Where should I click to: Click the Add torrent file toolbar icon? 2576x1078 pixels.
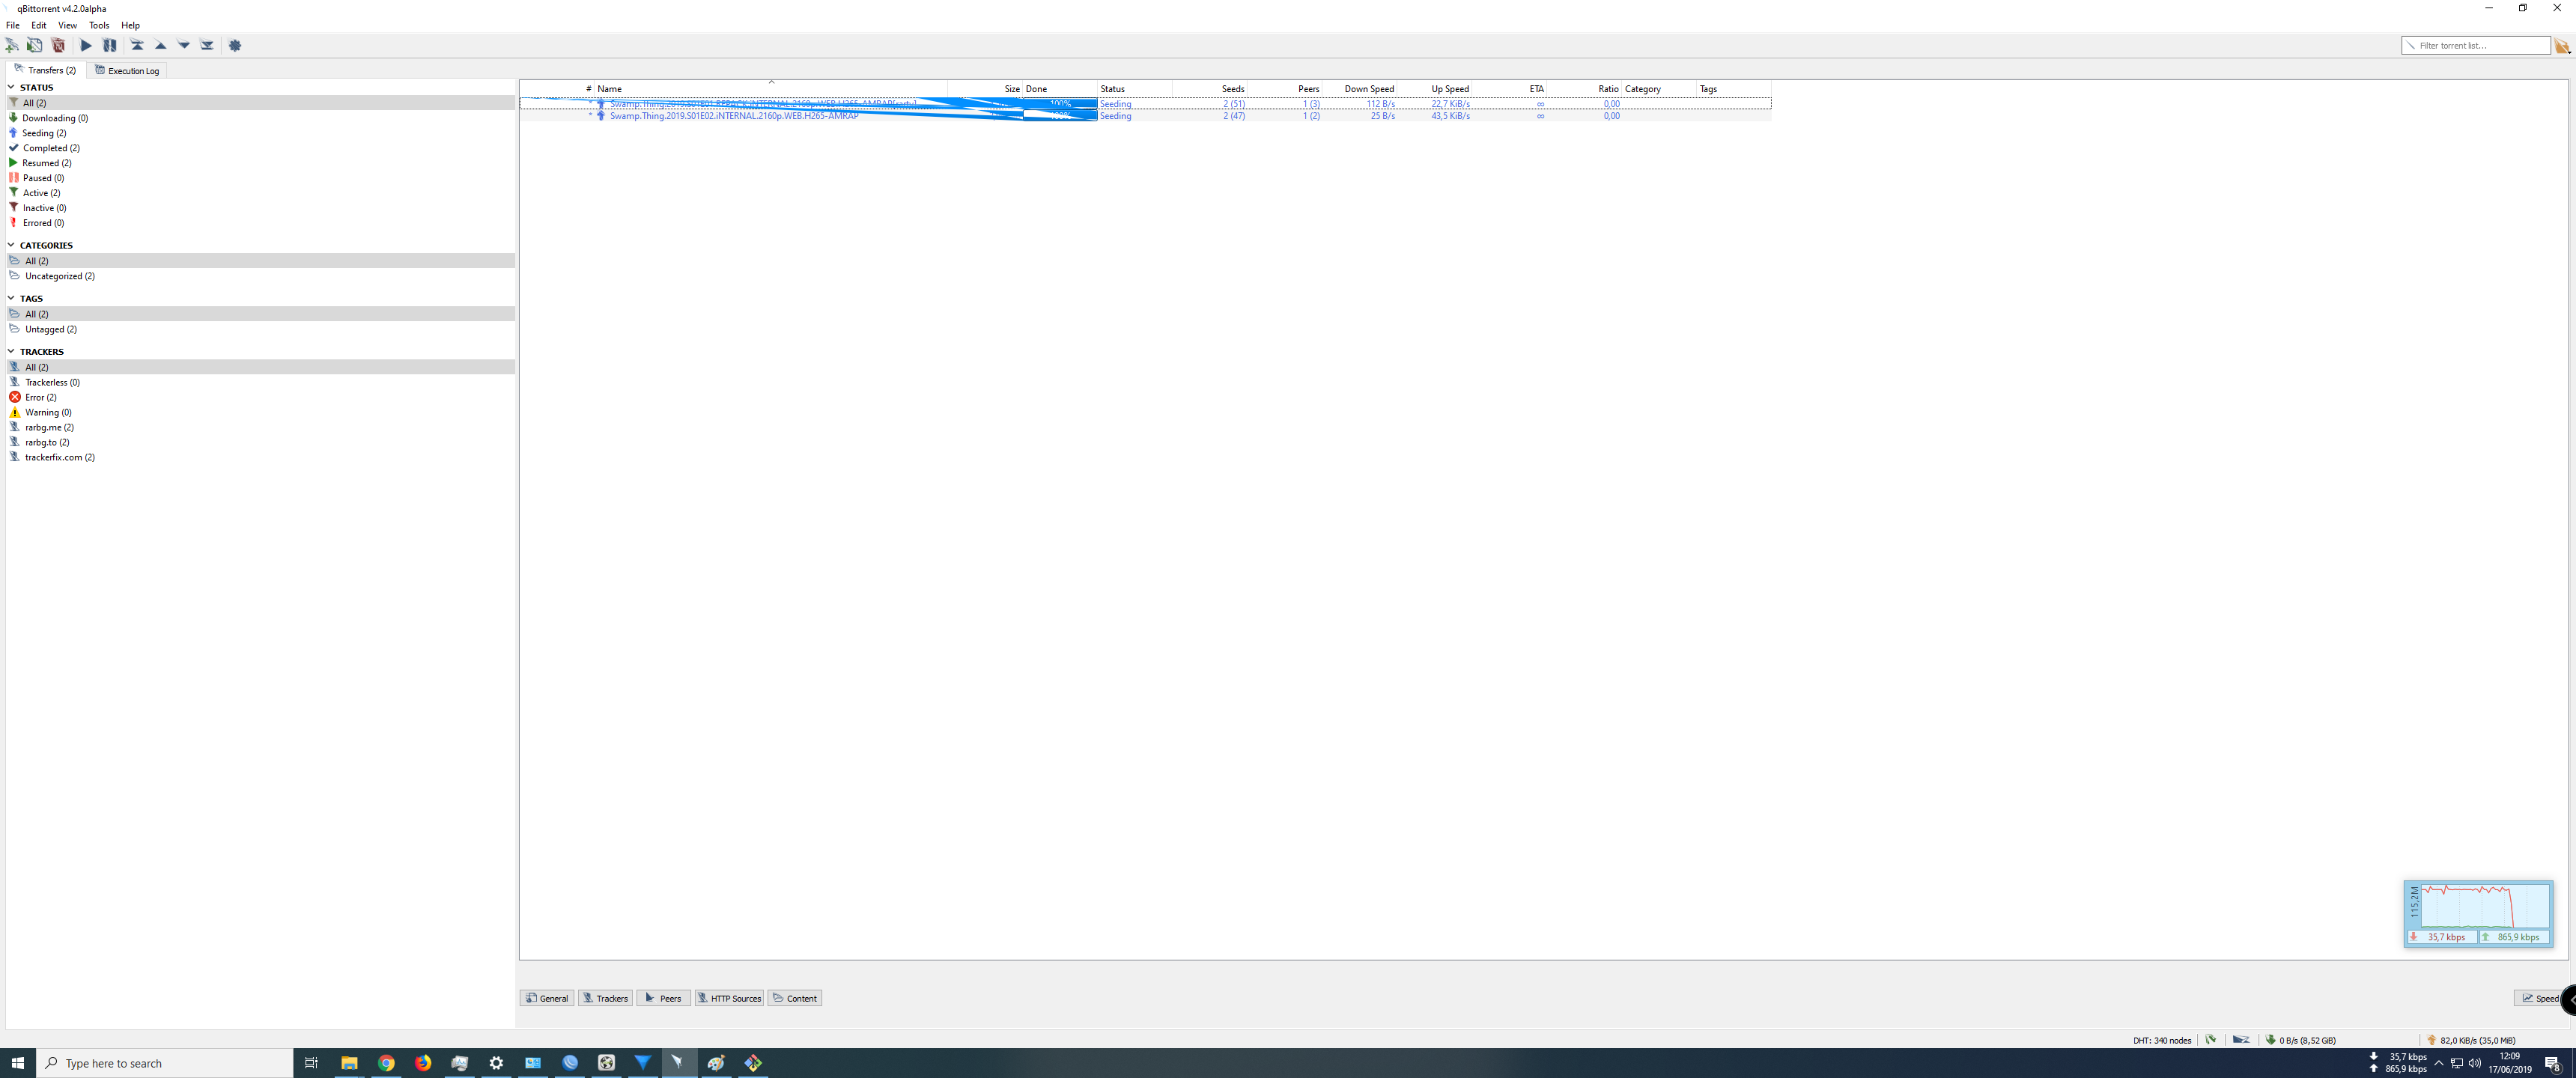coord(35,45)
